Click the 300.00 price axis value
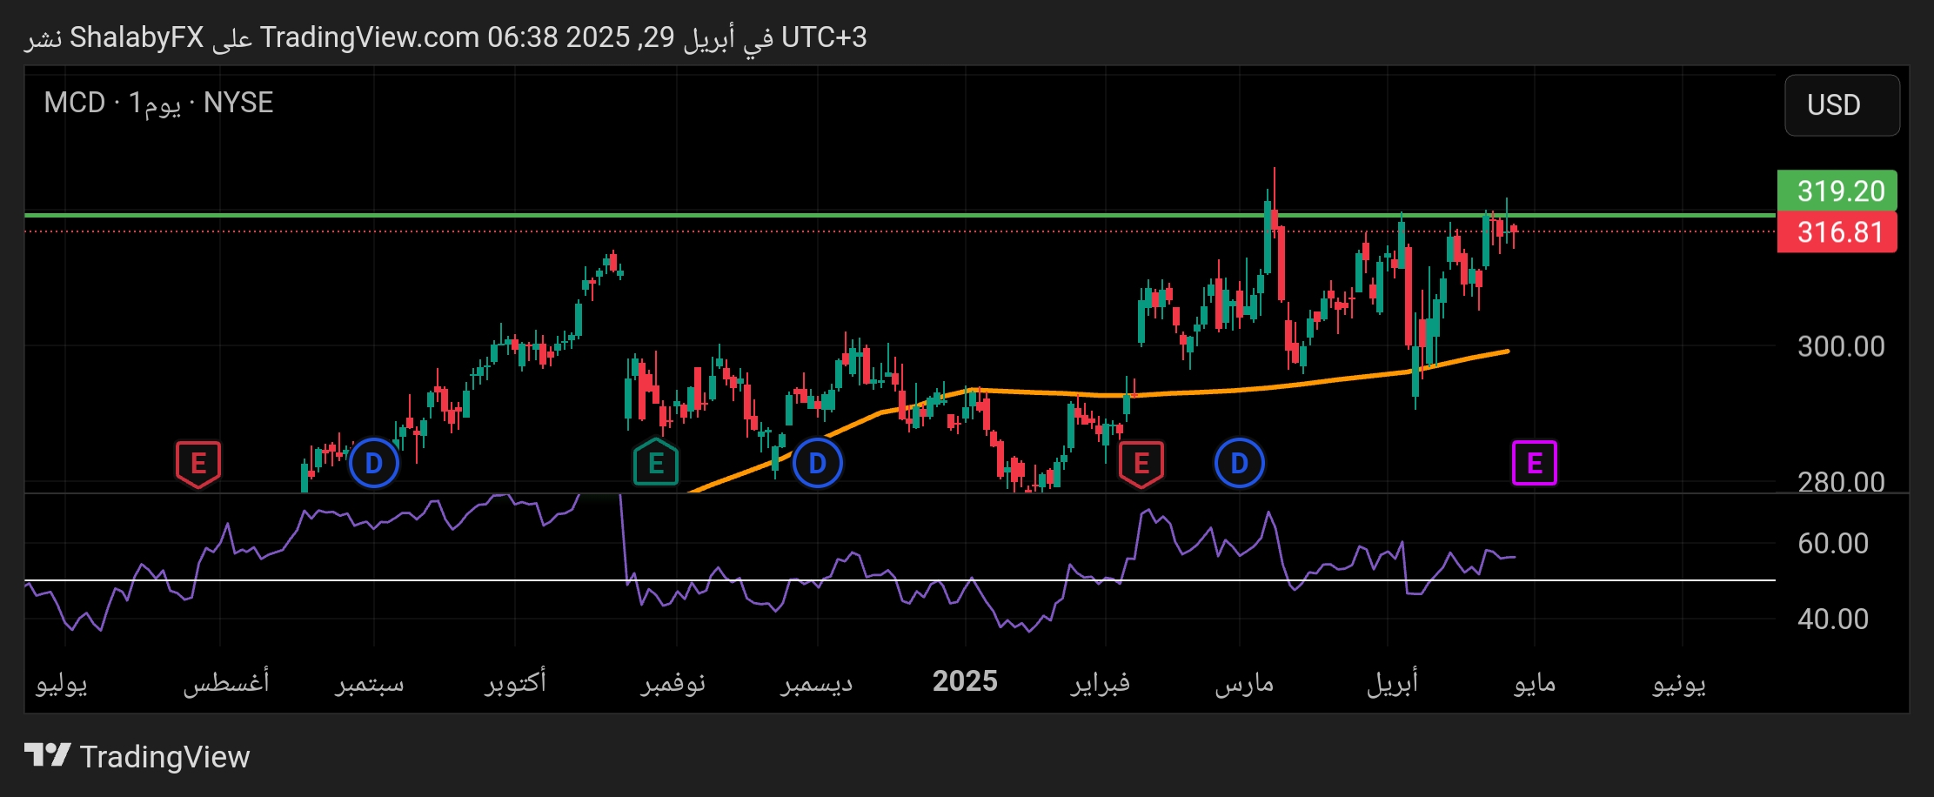The height and width of the screenshot is (797, 1934). pos(1841,346)
